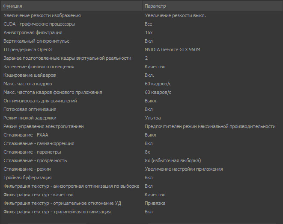Click the "Параметр" column header

pyautogui.click(x=155, y=6)
